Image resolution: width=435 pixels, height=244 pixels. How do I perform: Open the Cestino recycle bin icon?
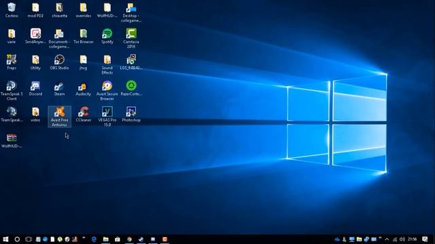click(x=12, y=10)
